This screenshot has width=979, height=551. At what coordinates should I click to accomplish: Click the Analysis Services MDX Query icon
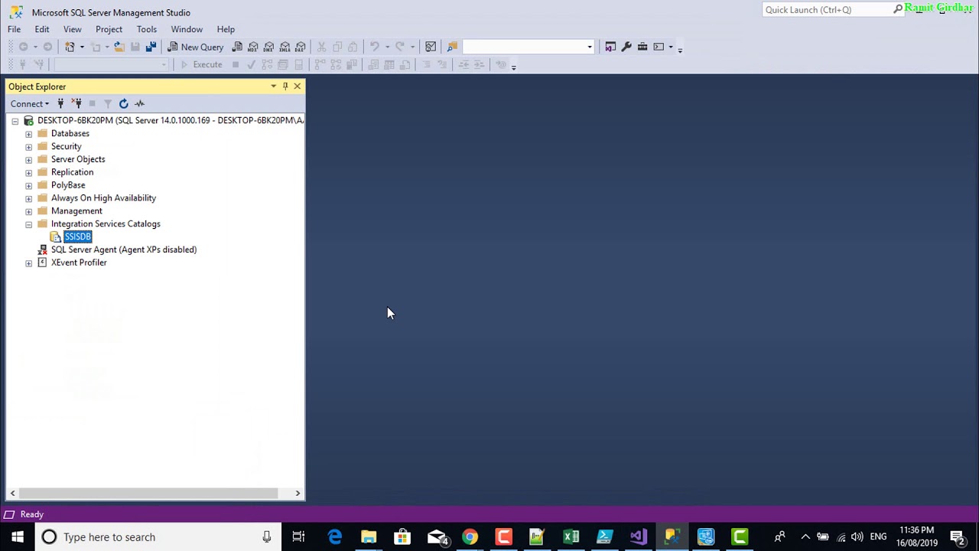click(253, 47)
